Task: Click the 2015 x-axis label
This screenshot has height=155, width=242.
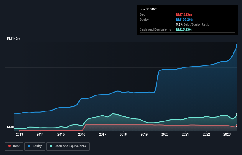Action: pyautogui.click(x=61, y=134)
